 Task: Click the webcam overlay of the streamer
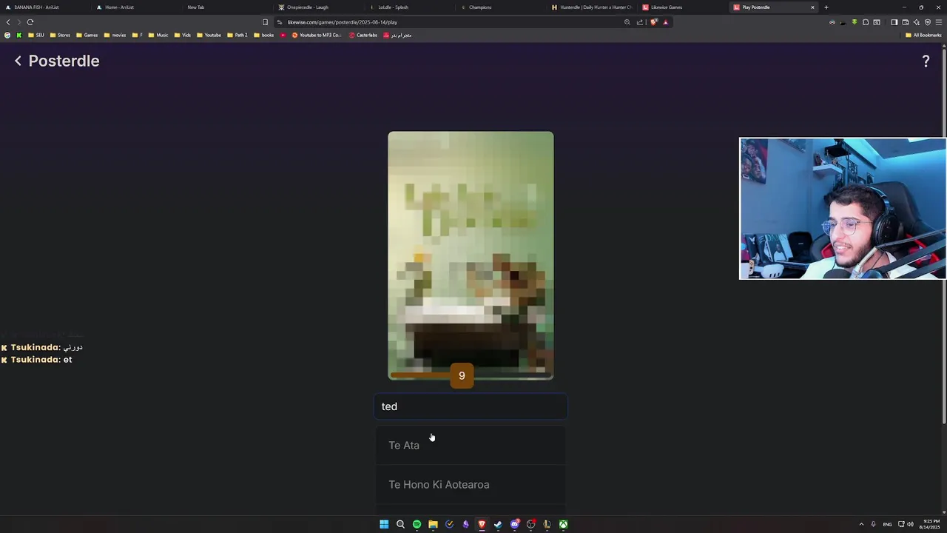(843, 209)
